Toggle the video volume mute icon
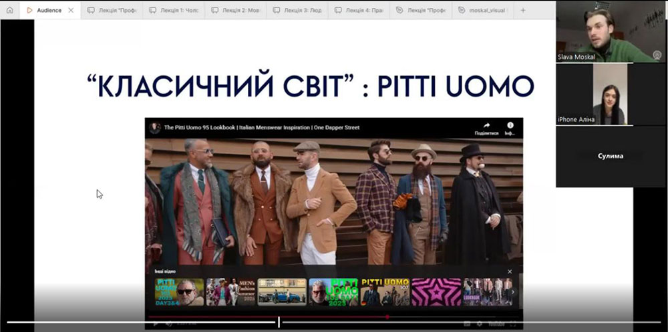 [168, 324]
